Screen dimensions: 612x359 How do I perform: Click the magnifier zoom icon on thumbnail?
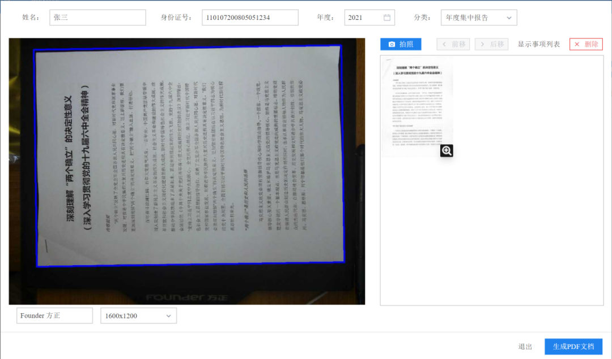pyautogui.click(x=447, y=150)
